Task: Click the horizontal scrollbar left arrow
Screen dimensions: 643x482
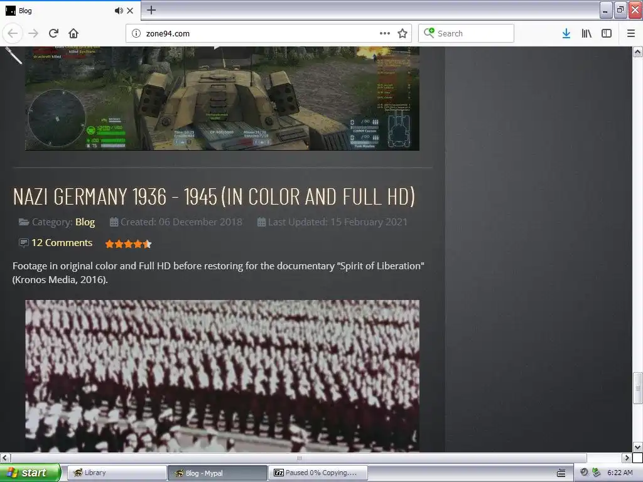Action: click(5, 458)
